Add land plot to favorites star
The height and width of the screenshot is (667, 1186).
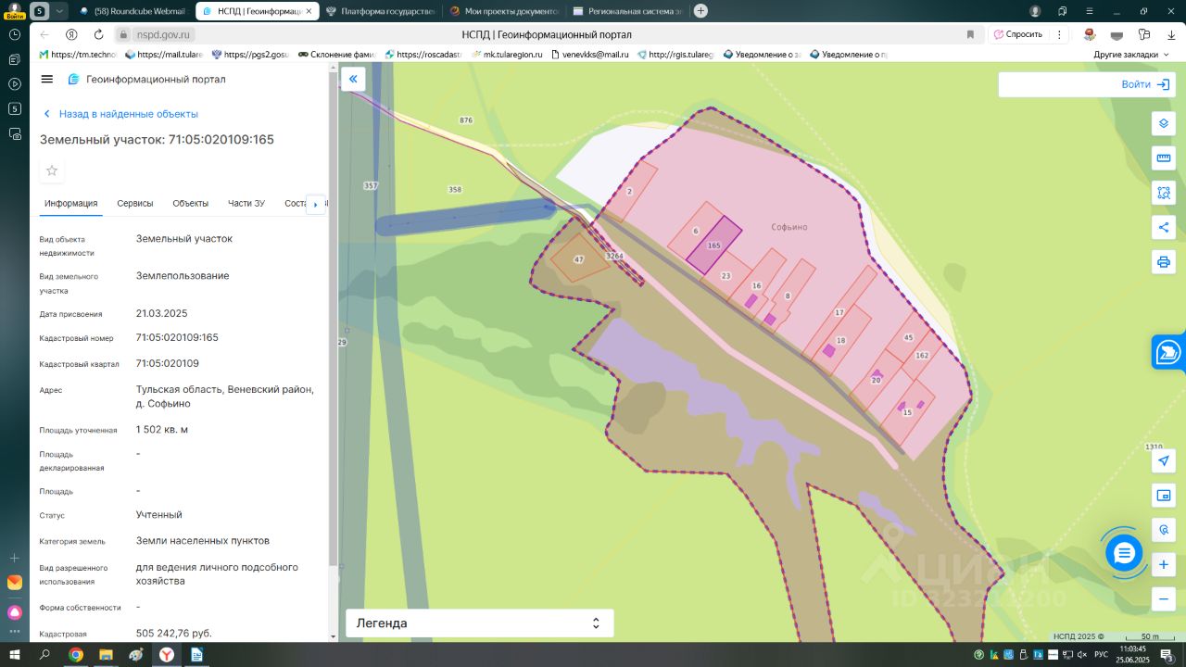[x=52, y=170]
